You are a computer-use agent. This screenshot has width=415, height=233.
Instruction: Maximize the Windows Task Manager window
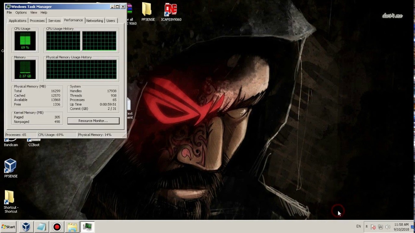(117, 6)
